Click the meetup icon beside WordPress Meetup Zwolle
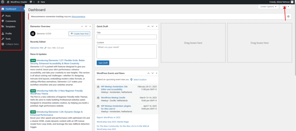 pos(98,98)
